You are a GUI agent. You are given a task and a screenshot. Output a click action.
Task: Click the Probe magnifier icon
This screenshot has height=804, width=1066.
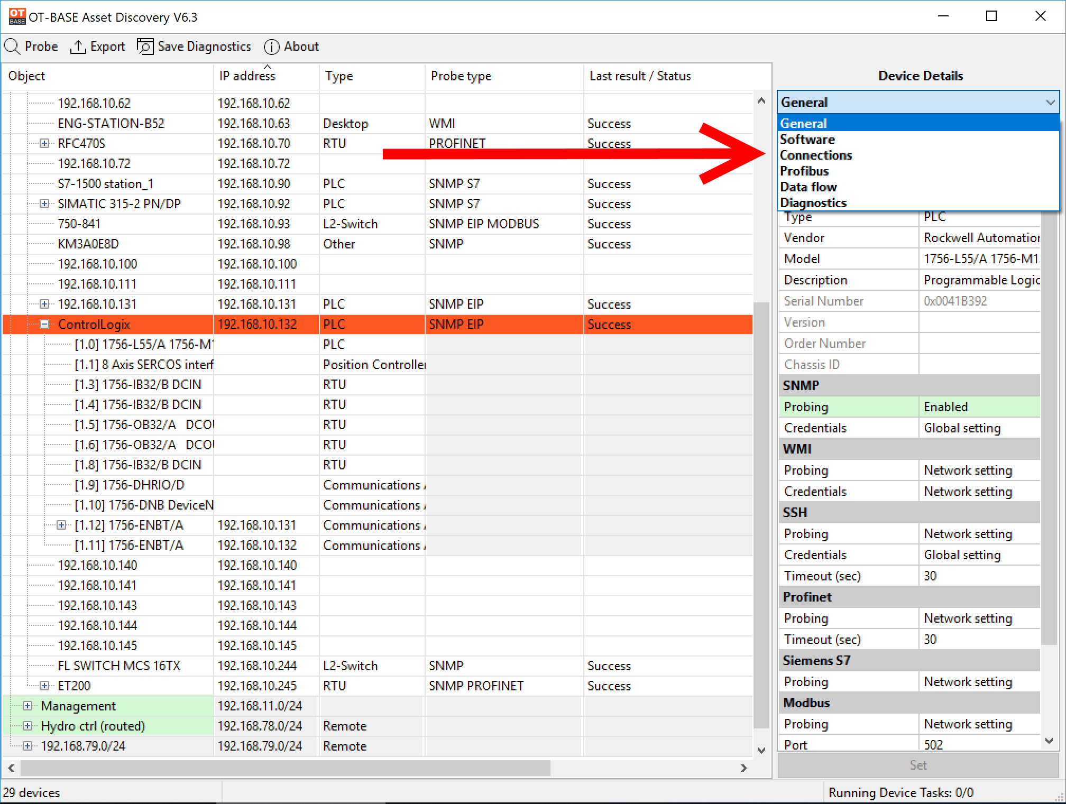(12, 47)
